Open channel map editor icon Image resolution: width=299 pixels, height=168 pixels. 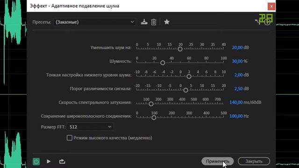[258, 21]
